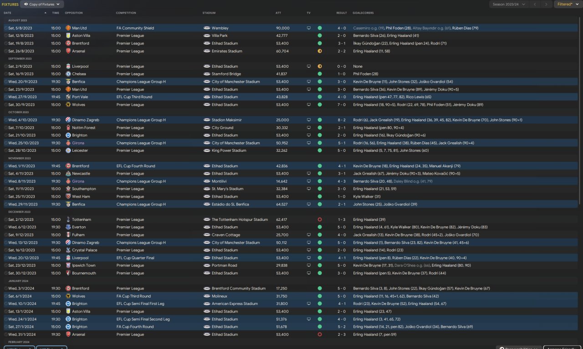
Task: Open the Season 2023/24 dropdown
Action: pos(509,4)
